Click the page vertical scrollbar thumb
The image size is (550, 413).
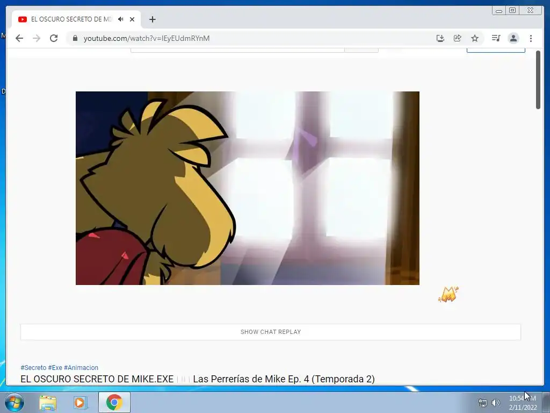[538, 80]
